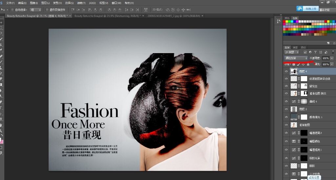
Task: Filter layers by adjustment layer icon
Action: (310, 52)
